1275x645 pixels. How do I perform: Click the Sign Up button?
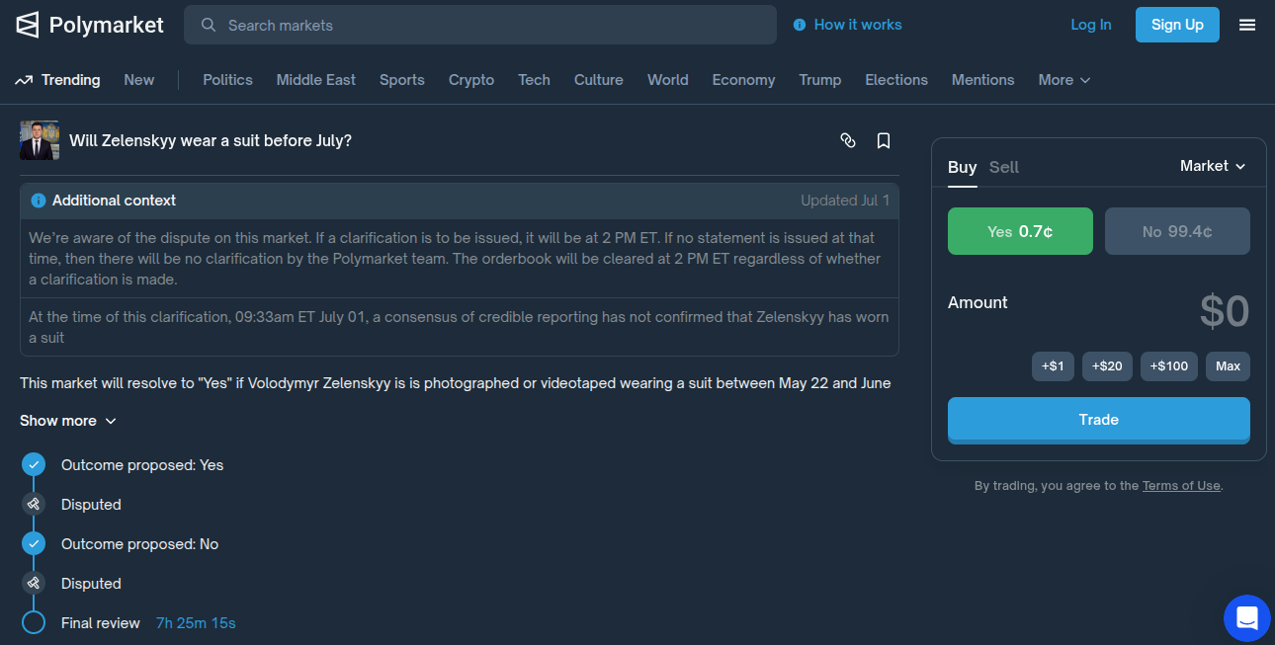pyautogui.click(x=1177, y=25)
